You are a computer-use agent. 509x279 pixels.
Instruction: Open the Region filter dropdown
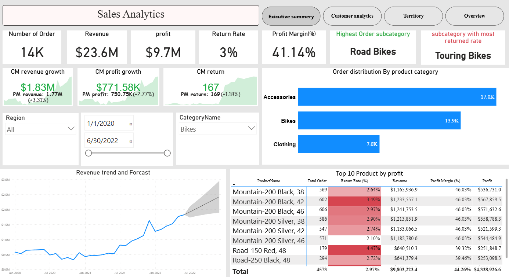coord(71,128)
